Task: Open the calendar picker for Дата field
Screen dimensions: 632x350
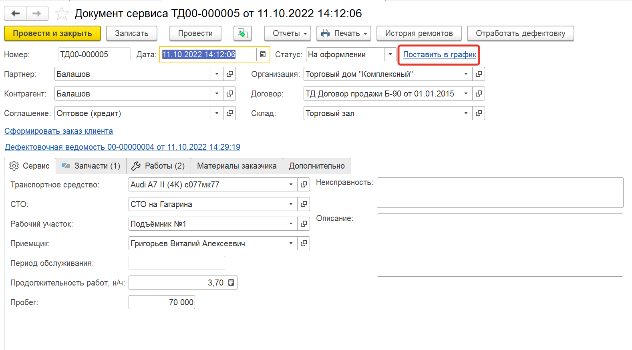Action: point(263,54)
